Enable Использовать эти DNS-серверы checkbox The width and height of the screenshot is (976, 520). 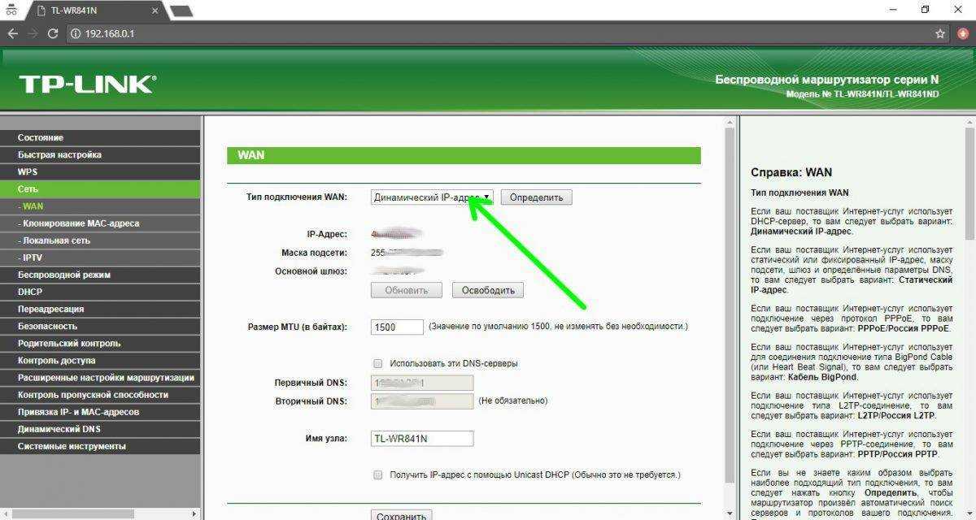tap(377, 363)
